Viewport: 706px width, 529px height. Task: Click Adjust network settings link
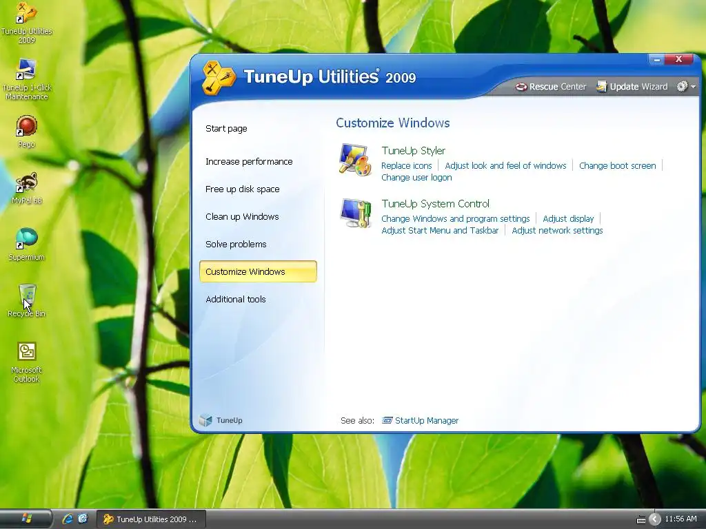pyautogui.click(x=557, y=230)
